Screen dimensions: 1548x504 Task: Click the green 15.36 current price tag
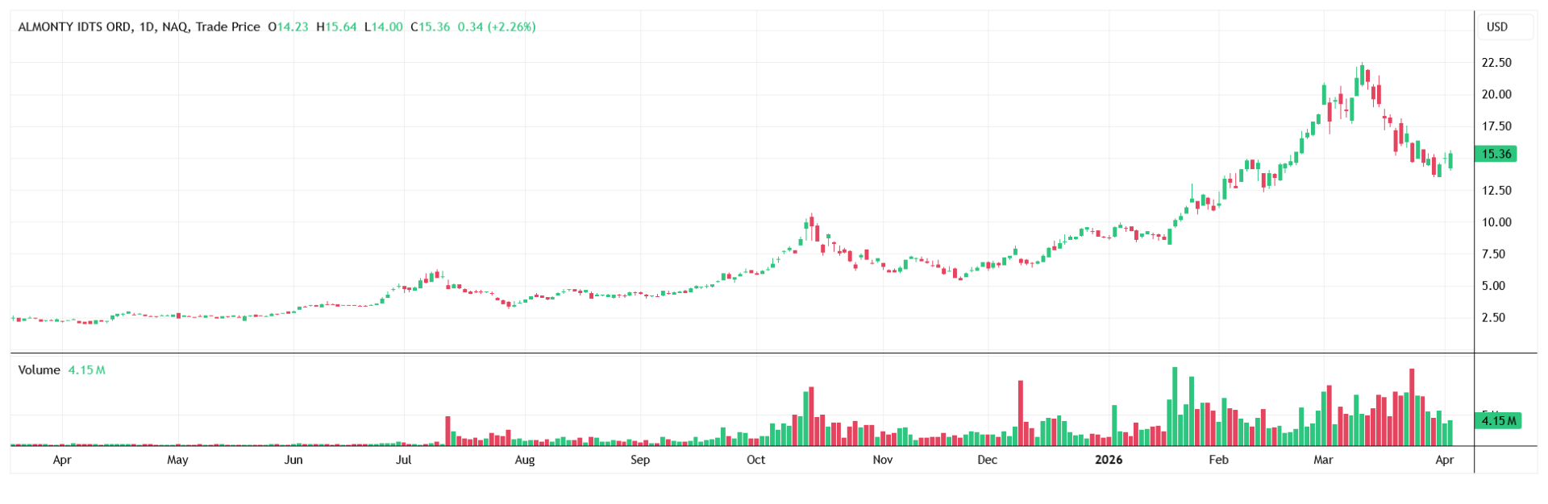[1496, 154]
